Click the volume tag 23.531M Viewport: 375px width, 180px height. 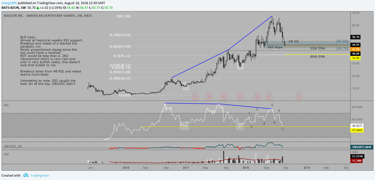[357, 156]
